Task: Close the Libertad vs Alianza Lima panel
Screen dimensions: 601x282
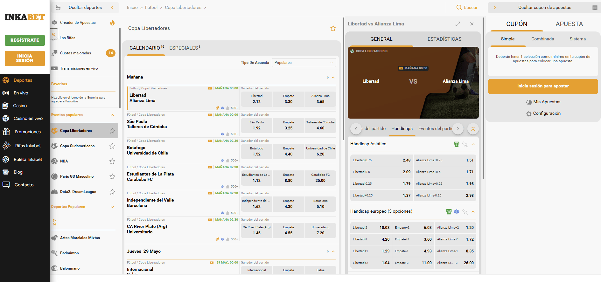Action: pyautogui.click(x=472, y=24)
